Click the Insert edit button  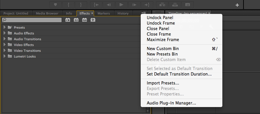(x=162, y=5)
